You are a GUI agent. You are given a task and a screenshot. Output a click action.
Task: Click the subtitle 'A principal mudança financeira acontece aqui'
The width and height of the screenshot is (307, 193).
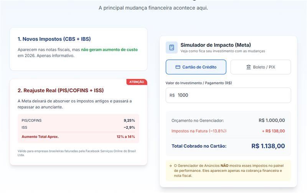[153, 8]
